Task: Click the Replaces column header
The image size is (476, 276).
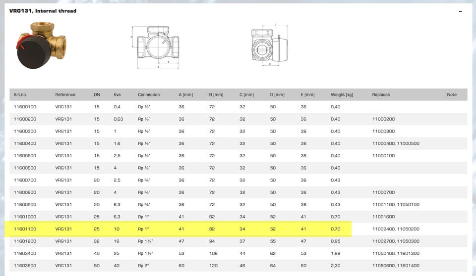Action: pos(381,94)
